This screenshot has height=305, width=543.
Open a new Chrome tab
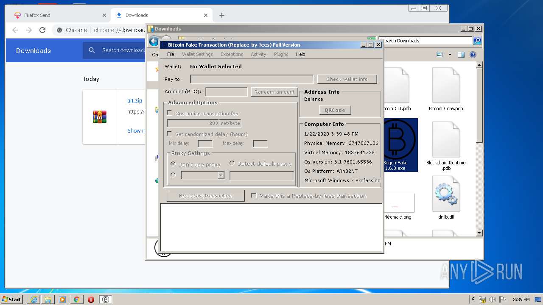[x=221, y=15]
